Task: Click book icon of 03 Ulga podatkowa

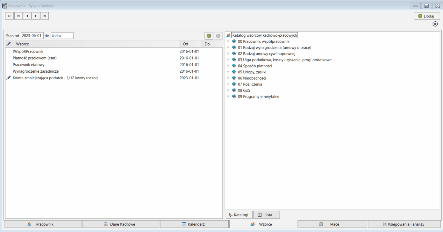Action: [x=234, y=60]
